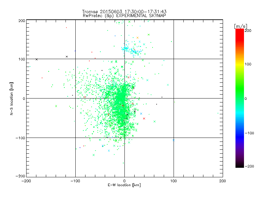Click the 'E-W location [km]' axis label
Image resolution: width=262 pixels, height=197 pixels.
click(x=124, y=185)
